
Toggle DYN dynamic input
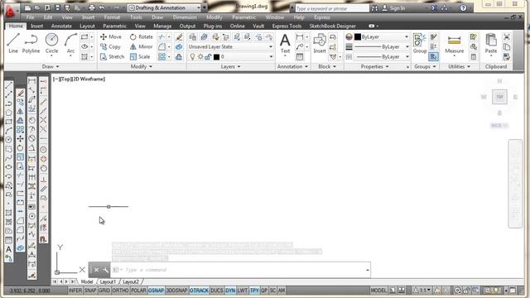click(x=230, y=291)
